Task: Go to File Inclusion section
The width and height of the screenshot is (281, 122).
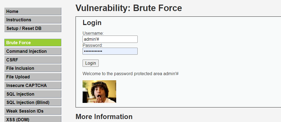Action: tap(33, 68)
